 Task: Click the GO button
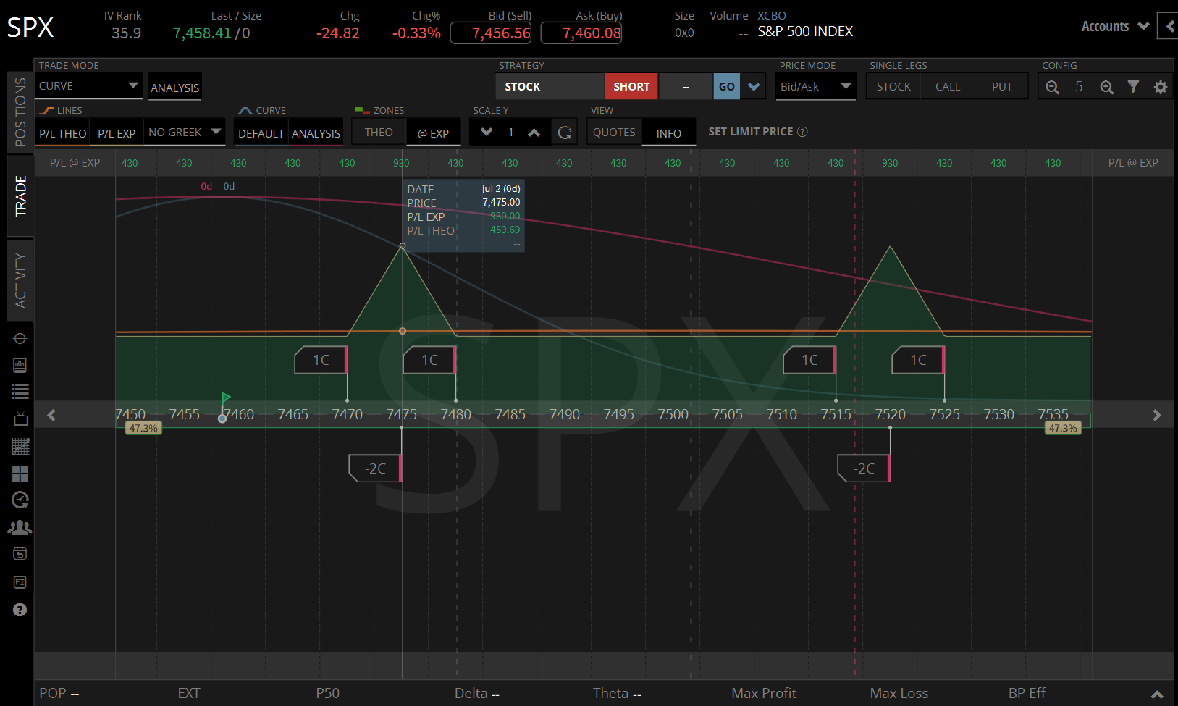click(x=727, y=87)
